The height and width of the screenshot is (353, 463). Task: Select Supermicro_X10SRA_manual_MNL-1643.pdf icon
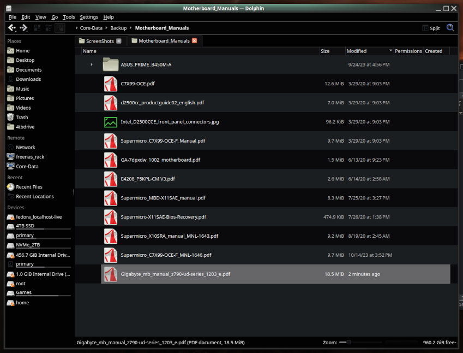tap(111, 236)
